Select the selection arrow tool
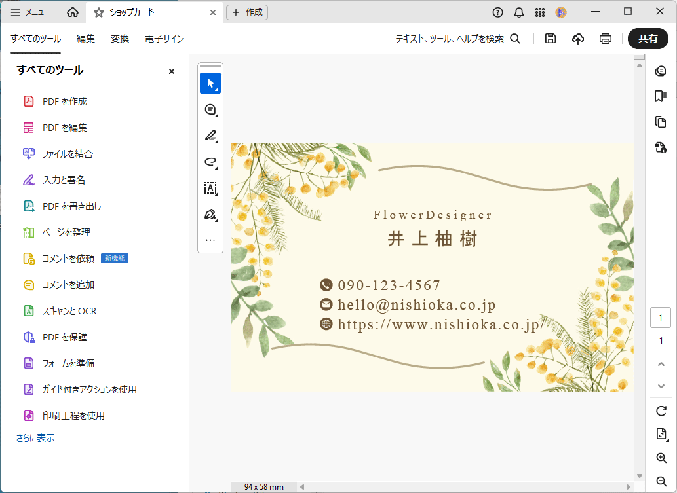The height and width of the screenshot is (493, 677). point(210,83)
